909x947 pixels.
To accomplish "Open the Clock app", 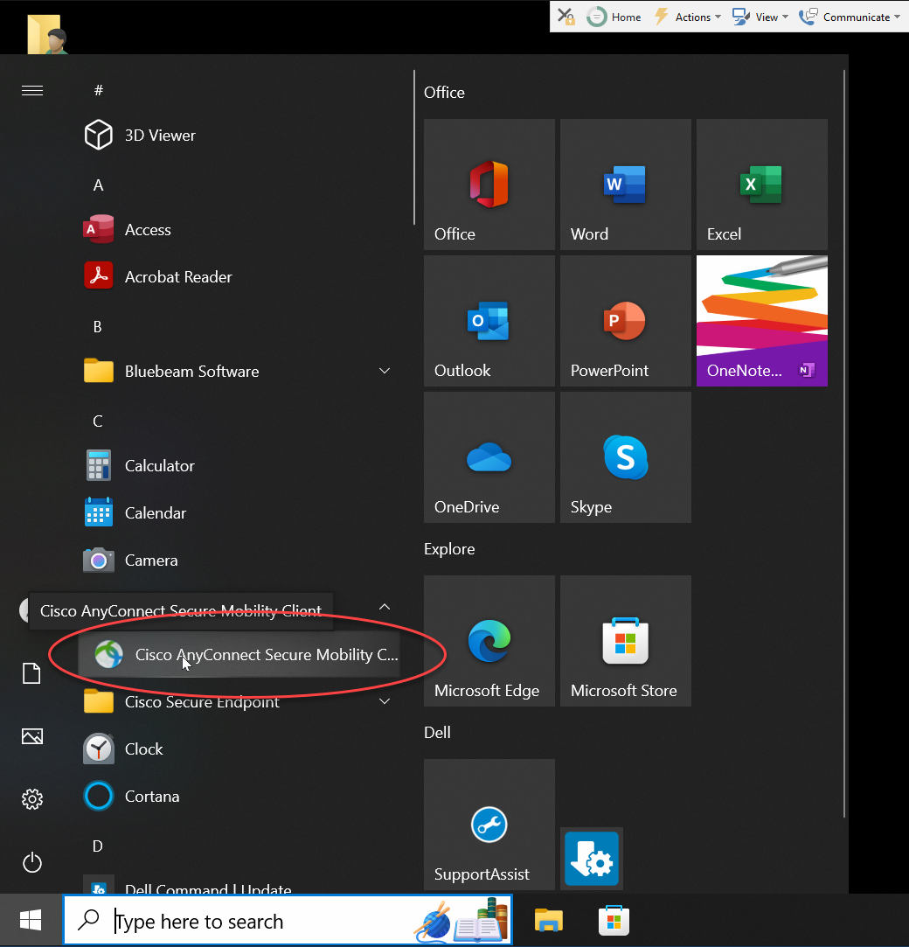I will pos(239,749).
